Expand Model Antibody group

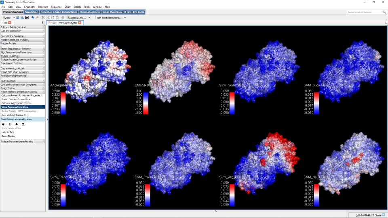point(22,81)
